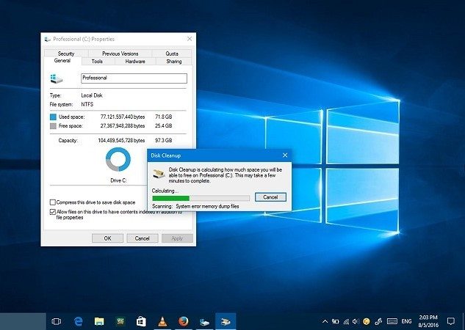Switch to the Security tab

66,54
